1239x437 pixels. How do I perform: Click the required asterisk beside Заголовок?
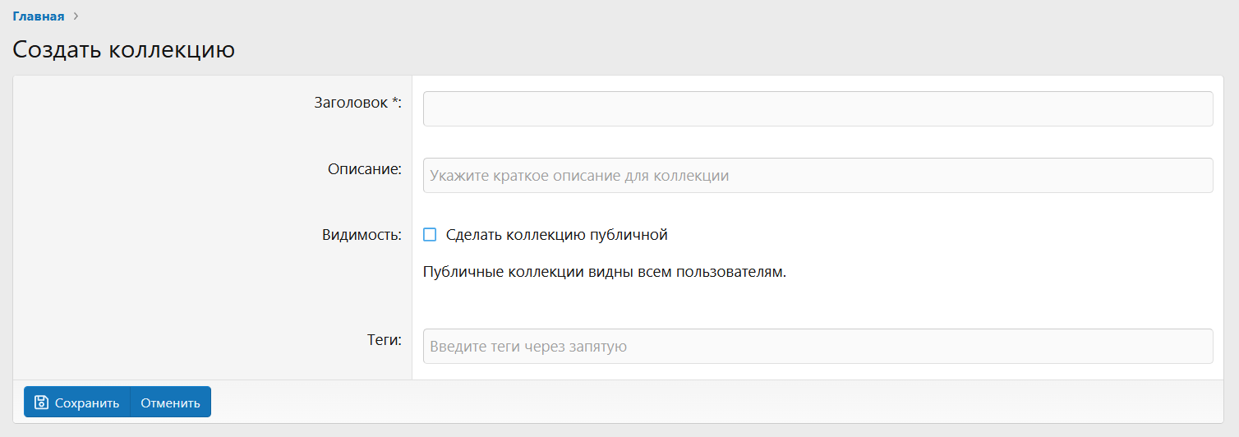coord(395,102)
